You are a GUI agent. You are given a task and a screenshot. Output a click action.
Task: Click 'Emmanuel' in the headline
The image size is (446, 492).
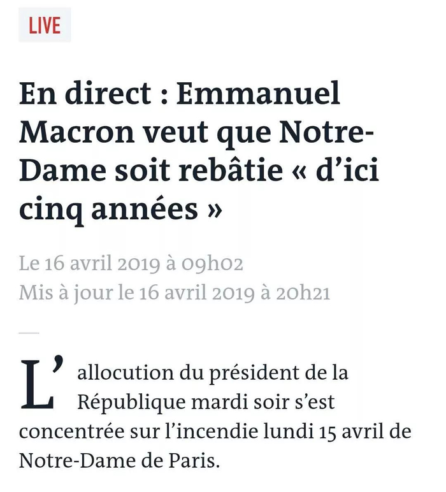(x=259, y=96)
